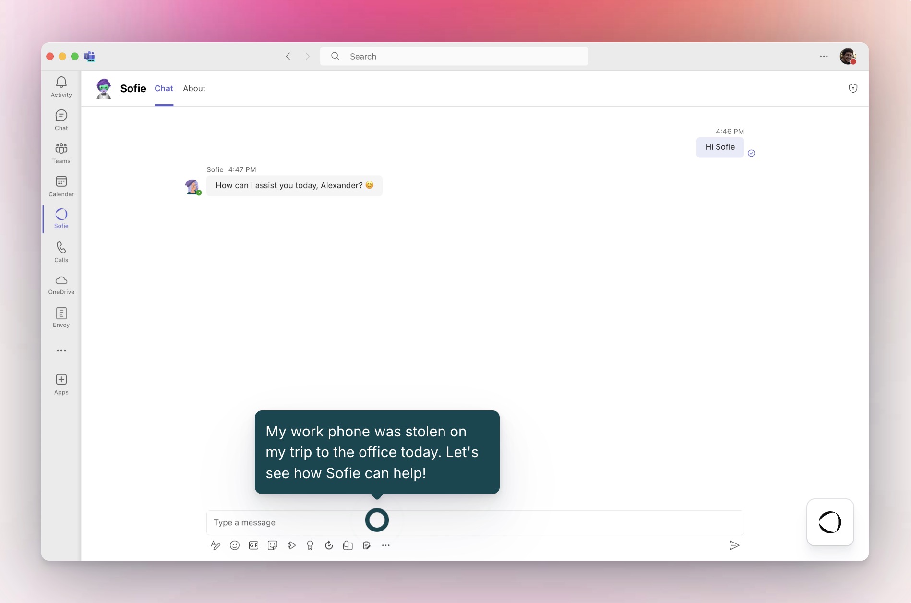Screen dimensions: 911x603
Task: Open the sticker picker
Action: pos(273,545)
